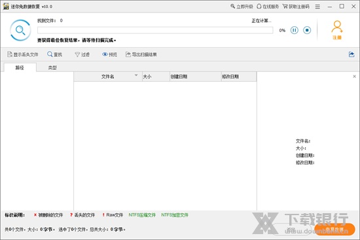
Task: Click the orange 恢复数据 button
Action: point(334,230)
